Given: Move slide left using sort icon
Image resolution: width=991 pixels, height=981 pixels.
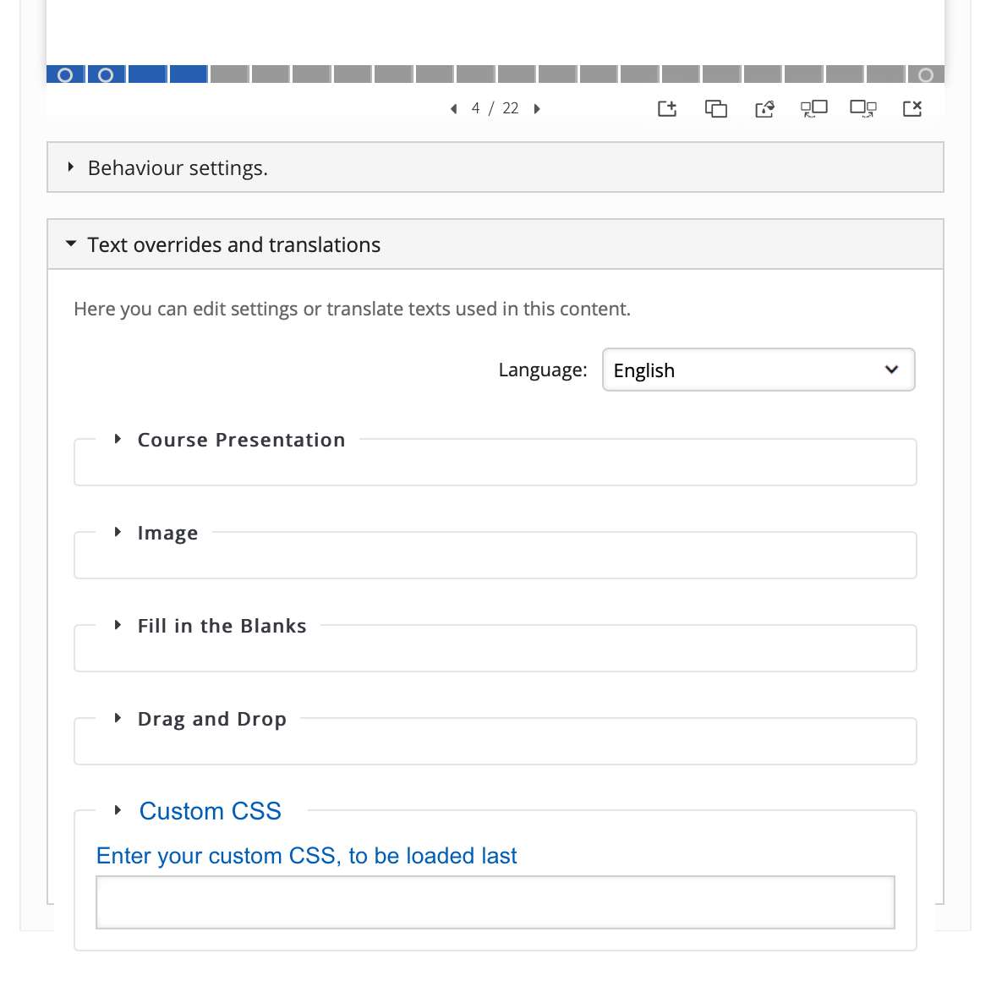Looking at the screenshot, I should (814, 109).
